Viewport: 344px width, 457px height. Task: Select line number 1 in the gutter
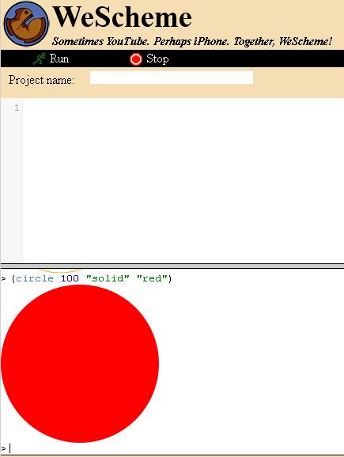(17, 108)
